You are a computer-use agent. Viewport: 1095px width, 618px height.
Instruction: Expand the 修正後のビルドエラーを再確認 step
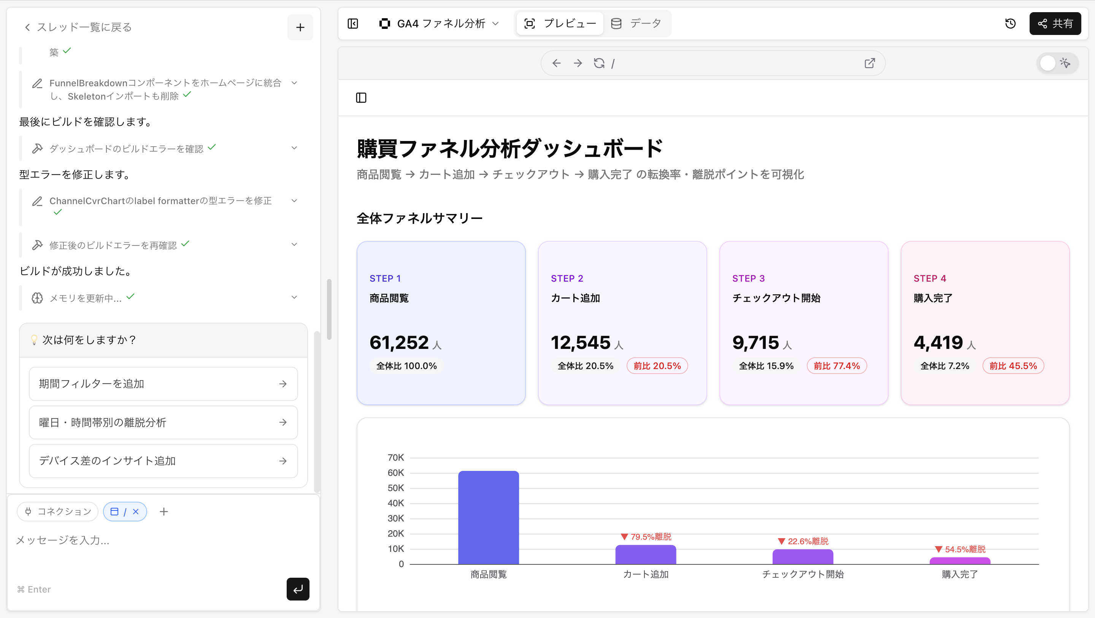point(294,244)
